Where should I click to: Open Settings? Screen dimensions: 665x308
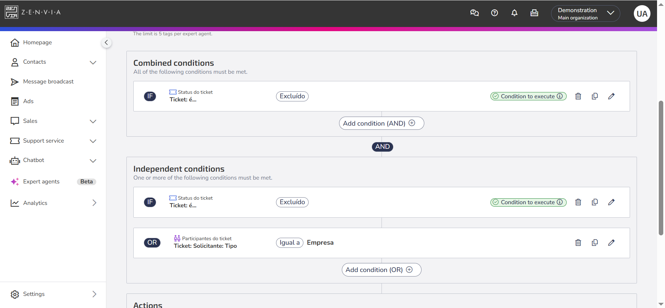click(x=34, y=294)
